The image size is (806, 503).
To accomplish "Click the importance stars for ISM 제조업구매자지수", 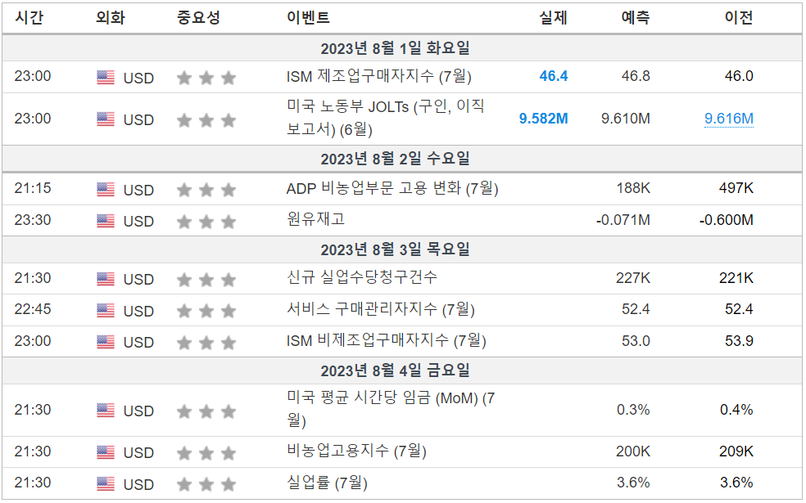I will [206, 78].
